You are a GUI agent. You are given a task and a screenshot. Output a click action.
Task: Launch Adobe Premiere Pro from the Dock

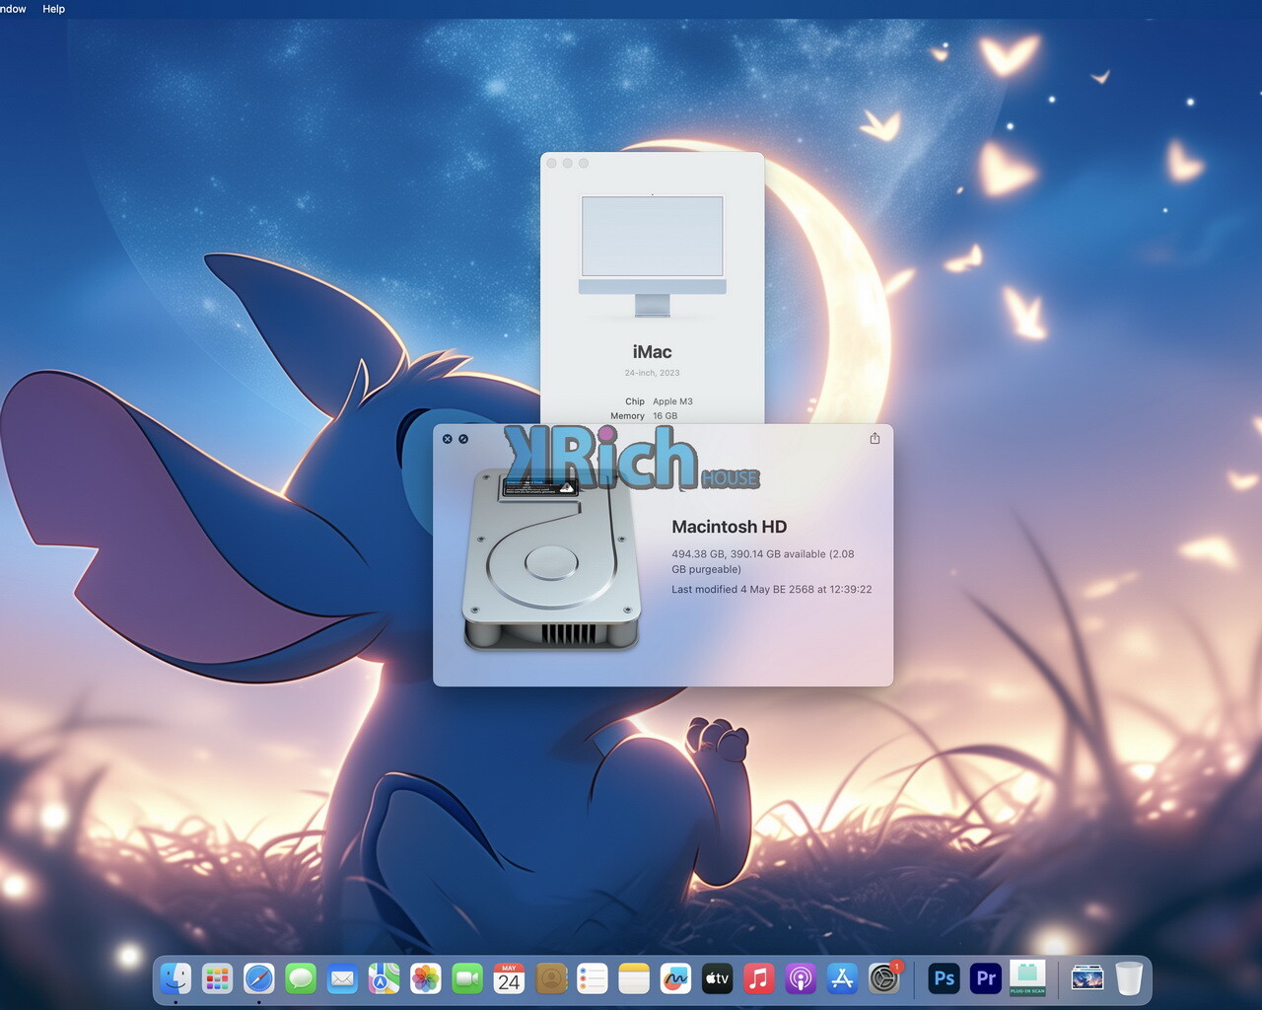(986, 978)
